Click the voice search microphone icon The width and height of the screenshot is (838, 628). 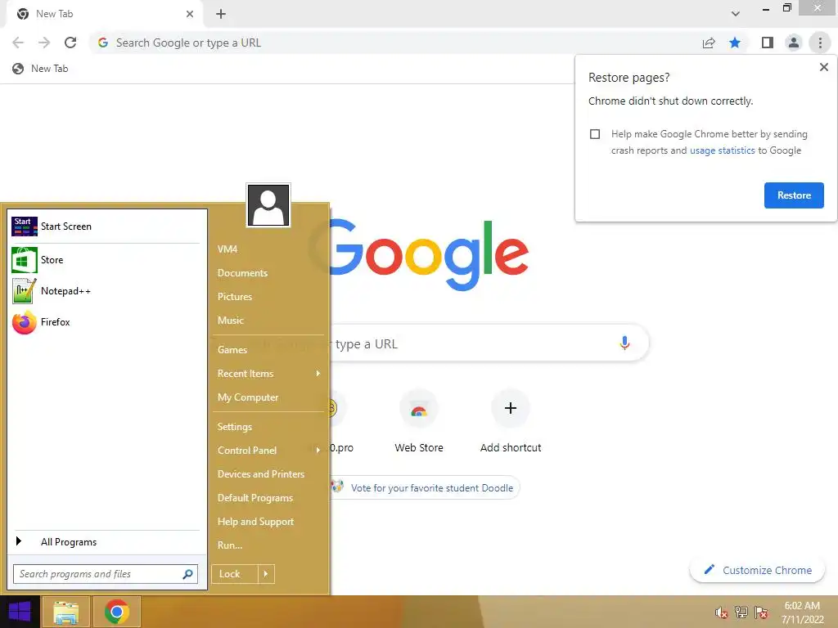(624, 343)
